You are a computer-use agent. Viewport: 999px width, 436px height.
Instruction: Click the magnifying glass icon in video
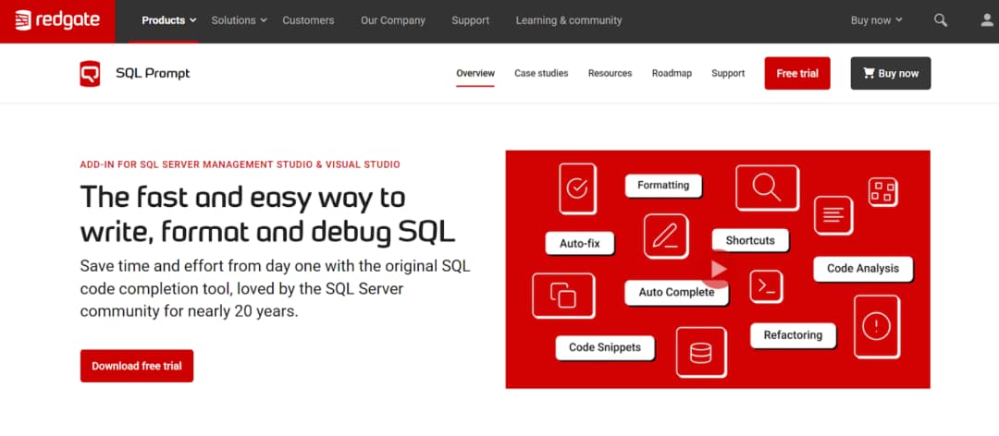tap(767, 188)
